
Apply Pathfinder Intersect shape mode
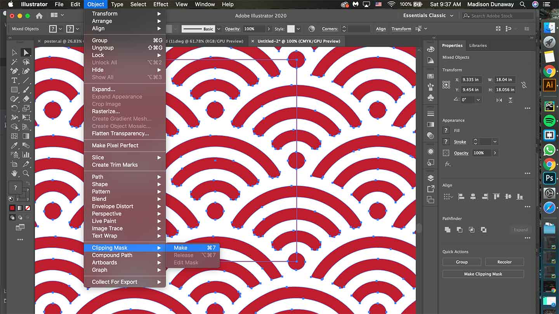[472, 230]
